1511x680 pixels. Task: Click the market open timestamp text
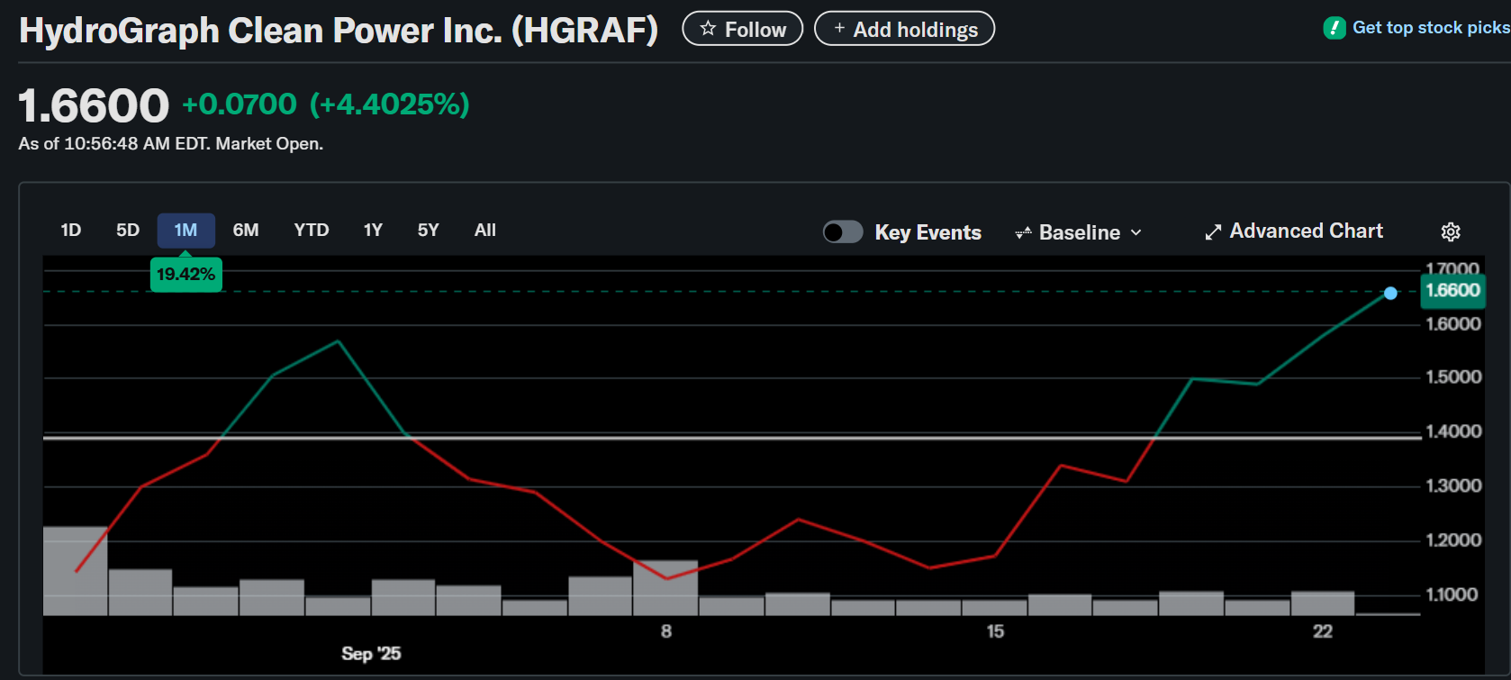[x=171, y=144]
